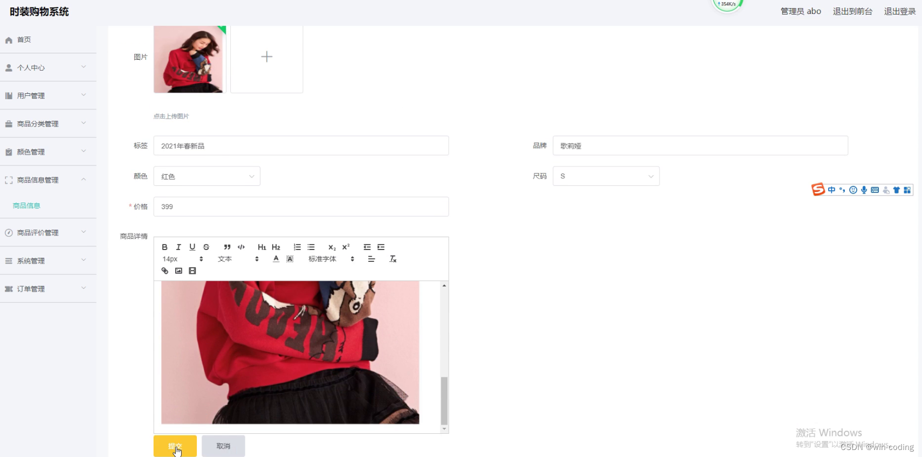Viewport: 922px width, 457px height.
Task: Insert a blockquote in the editor
Action: point(228,247)
